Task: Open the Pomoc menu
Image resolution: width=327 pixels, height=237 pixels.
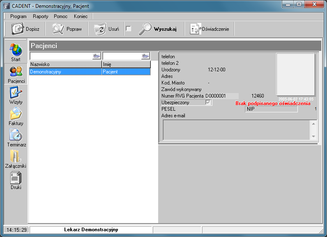Action: 61,16
